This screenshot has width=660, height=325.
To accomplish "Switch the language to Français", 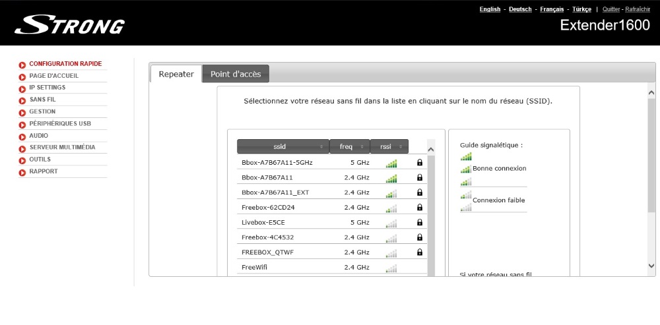I will pos(552,9).
